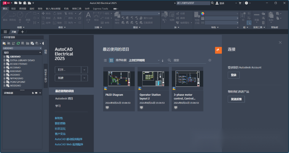Switch recent projects to grid view
This screenshot has height=153, width=289.
coord(111,60)
